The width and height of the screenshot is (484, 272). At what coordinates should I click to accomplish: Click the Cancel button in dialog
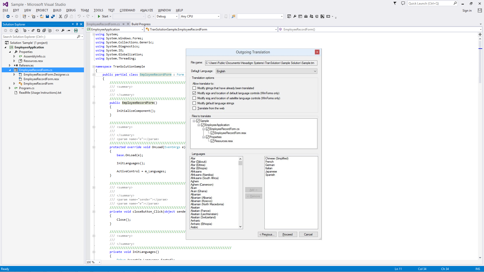[x=308, y=234]
